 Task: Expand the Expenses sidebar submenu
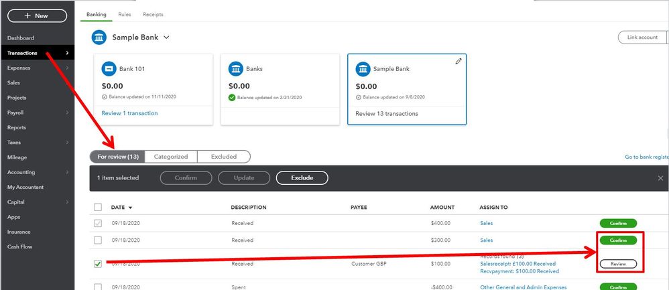67,68
